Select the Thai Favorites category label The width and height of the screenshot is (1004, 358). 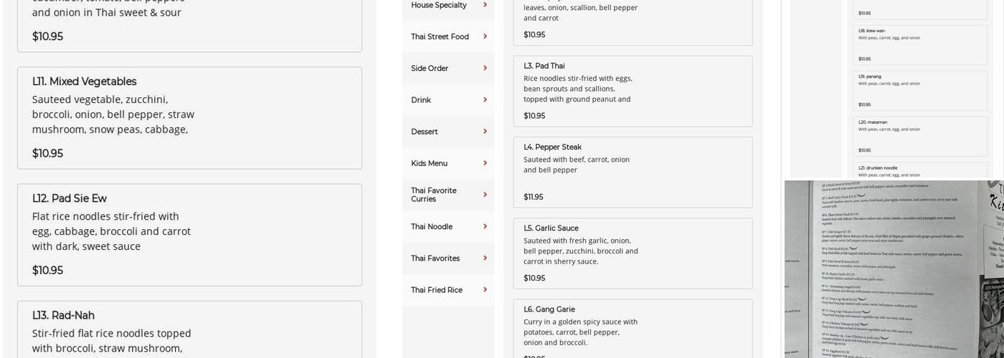[435, 258]
